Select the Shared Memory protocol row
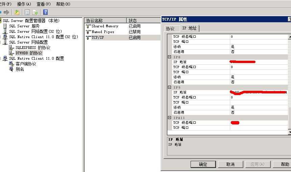The height and width of the screenshot is (172, 291). point(123,26)
